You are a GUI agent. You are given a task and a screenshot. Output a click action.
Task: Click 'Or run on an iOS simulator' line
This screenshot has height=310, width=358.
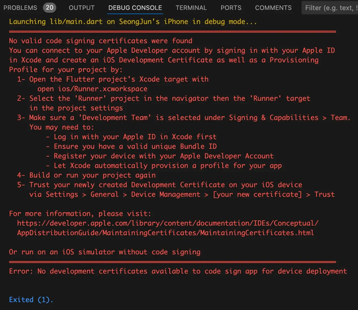click(105, 252)
